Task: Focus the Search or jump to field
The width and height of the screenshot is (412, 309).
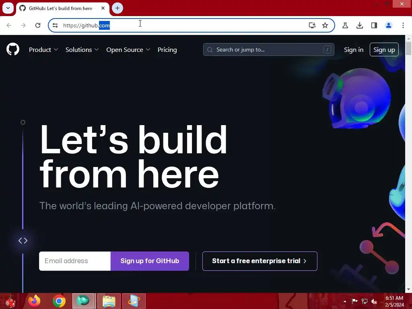Action: coord(268,49)
